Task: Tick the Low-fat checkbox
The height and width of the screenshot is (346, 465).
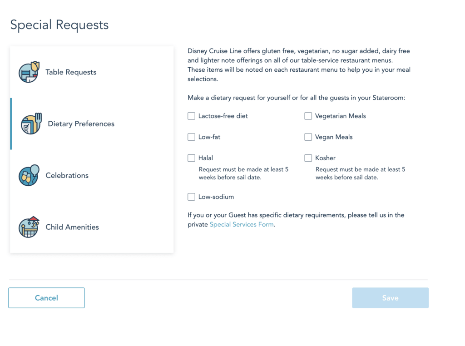Action: [x=191, y=137]
